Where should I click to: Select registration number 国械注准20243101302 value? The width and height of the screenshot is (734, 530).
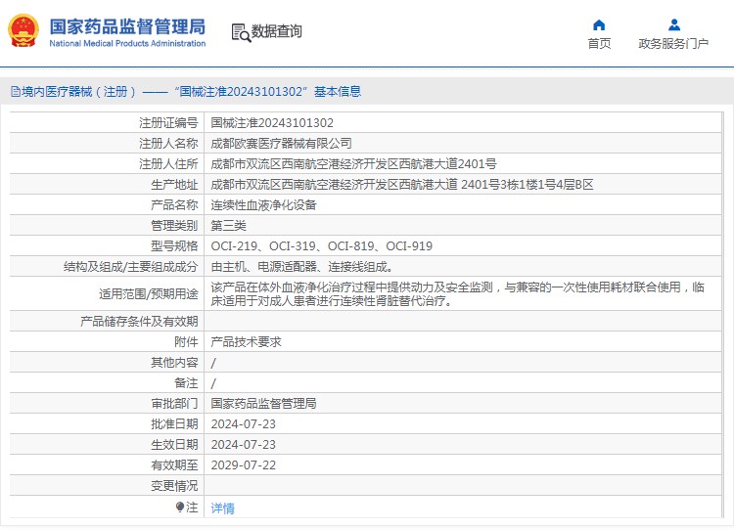272,123
